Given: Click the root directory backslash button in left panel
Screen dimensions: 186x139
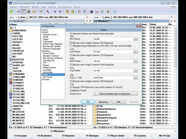Looking at the screenshot, I should click(x=87, y=17).
